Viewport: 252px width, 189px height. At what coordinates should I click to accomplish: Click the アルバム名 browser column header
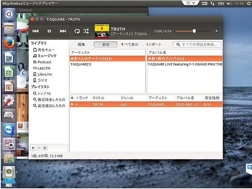point(185,53)
